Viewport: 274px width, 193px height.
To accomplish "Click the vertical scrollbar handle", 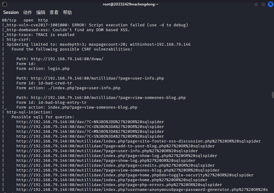I will 272,95.
